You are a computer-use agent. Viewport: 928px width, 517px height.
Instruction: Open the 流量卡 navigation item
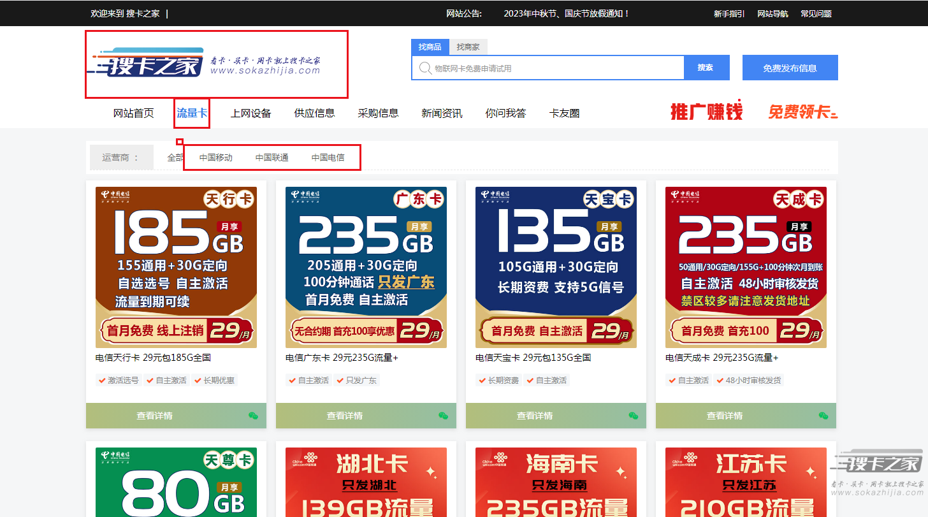coord(192,113)
